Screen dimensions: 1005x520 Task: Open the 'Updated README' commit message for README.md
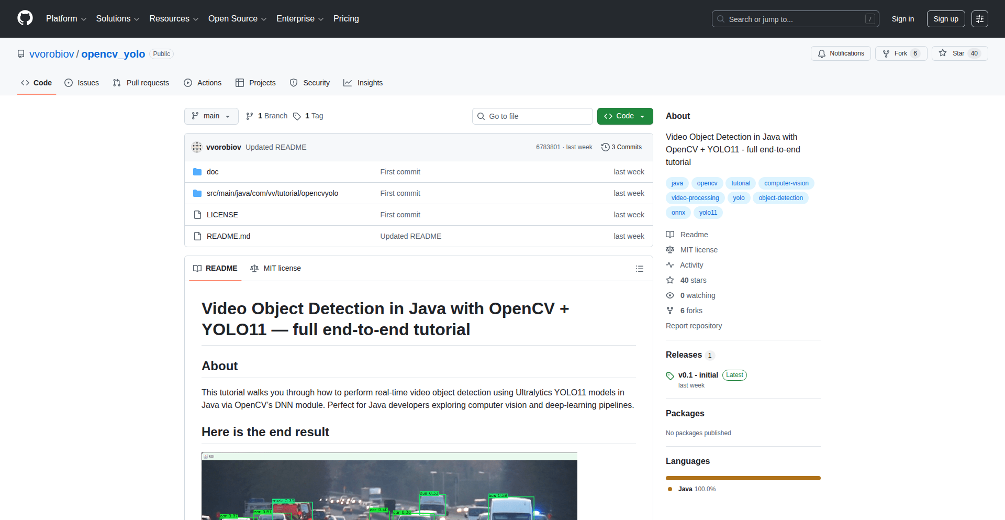(411, 236)
